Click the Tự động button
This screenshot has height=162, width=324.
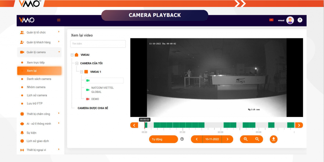click(163, 139)
